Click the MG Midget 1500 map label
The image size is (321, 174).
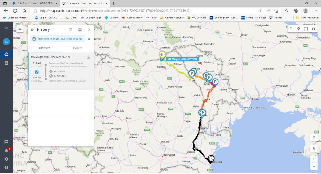(x=182, y=59)
